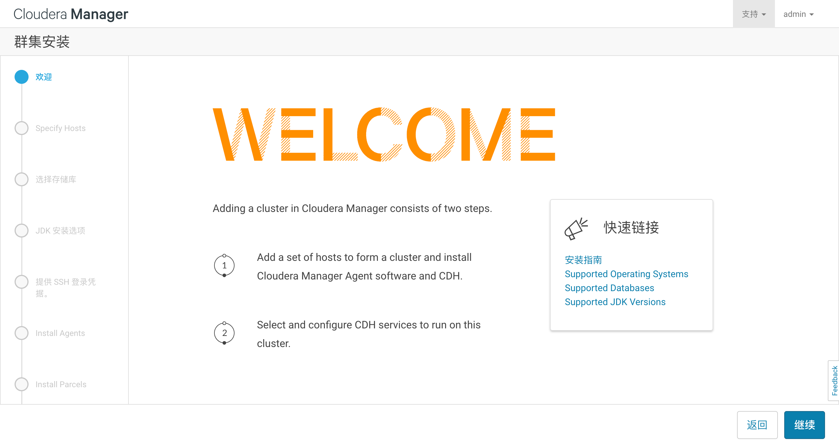Click the Install Parcels step circle

[22, 385]
